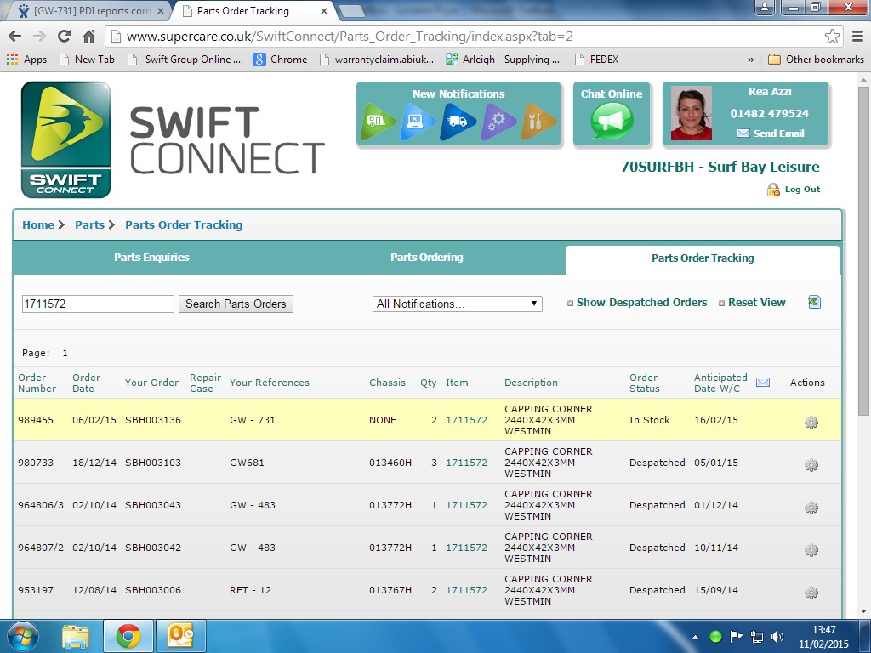Click the Log Out link
Image resolution: width=871 pixels, height=653 pixels.
click(801, 190)
